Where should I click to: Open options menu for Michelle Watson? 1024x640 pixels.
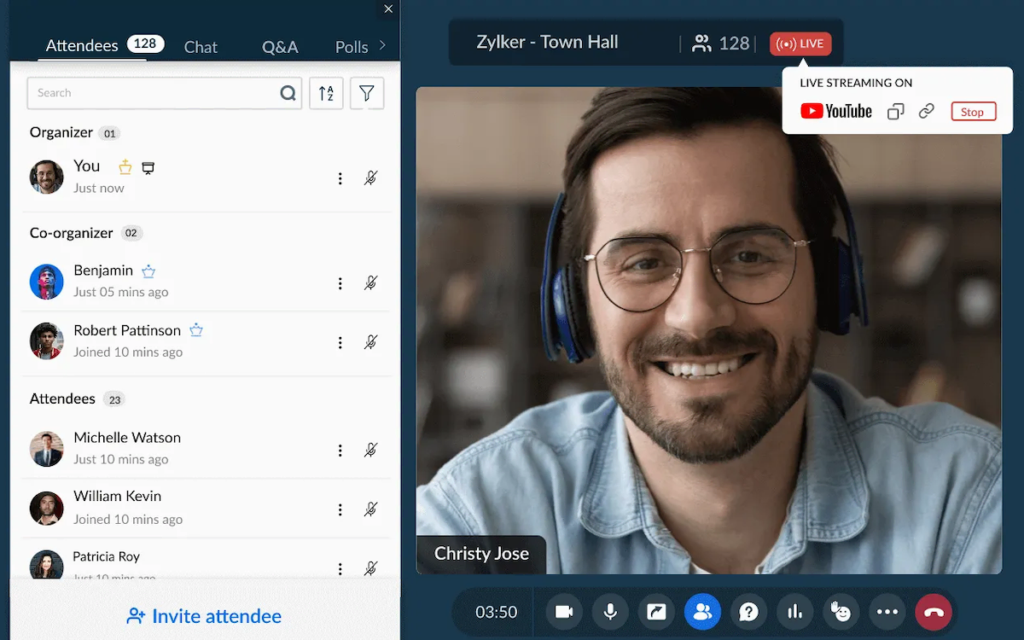340,450
